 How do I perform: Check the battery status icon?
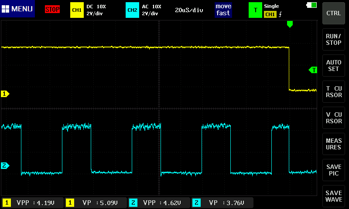coord(312,5)
